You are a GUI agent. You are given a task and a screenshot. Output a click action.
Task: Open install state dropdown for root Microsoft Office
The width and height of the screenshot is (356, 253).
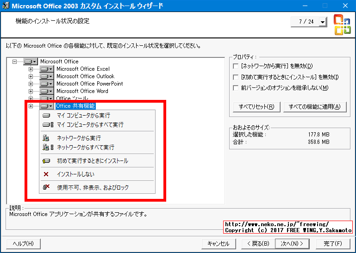point(31,62)
